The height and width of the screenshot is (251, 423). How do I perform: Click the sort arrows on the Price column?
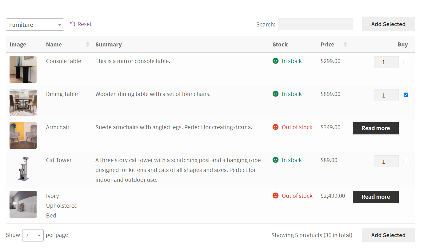click(345, 44)
